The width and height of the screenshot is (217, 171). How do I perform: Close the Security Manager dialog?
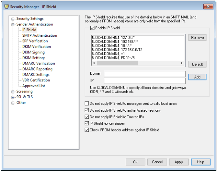point(207,6)
